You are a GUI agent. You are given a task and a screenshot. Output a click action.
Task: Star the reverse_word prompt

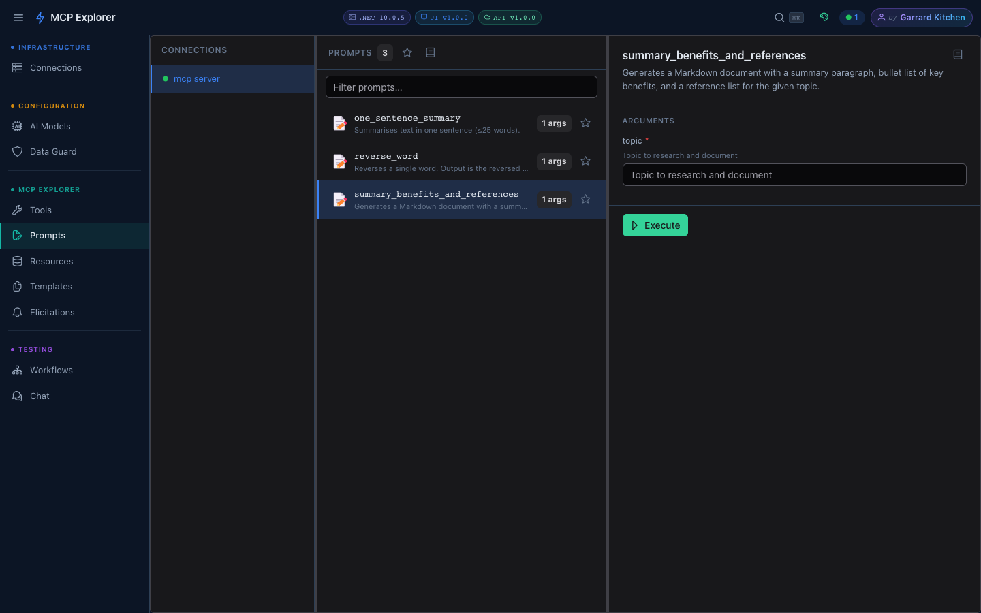[x=585, y=161]
